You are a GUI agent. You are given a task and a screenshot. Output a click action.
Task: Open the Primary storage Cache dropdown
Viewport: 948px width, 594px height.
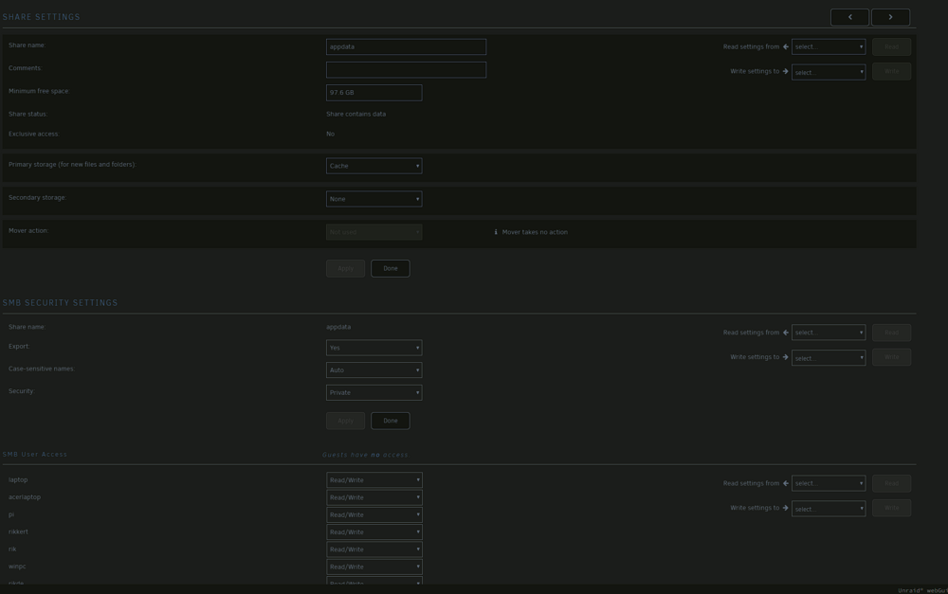374,166
